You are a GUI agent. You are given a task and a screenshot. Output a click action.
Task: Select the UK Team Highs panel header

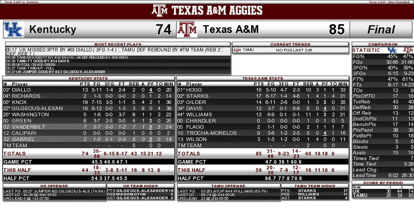tap(140, 186)
